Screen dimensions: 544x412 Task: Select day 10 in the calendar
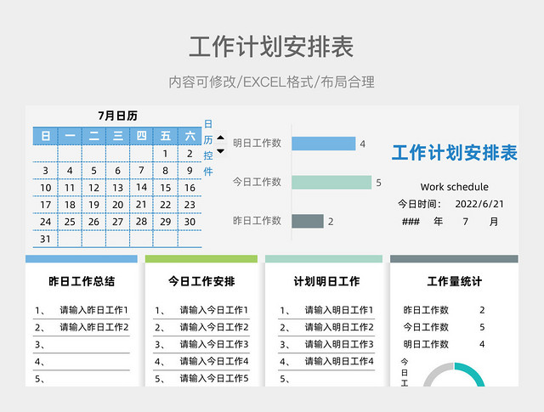(45, 188)
